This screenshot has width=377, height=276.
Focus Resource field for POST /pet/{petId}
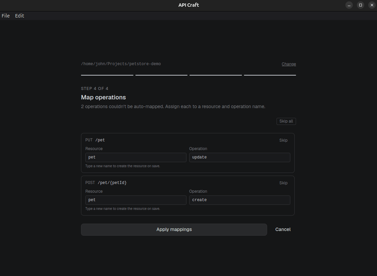(136, 200)
